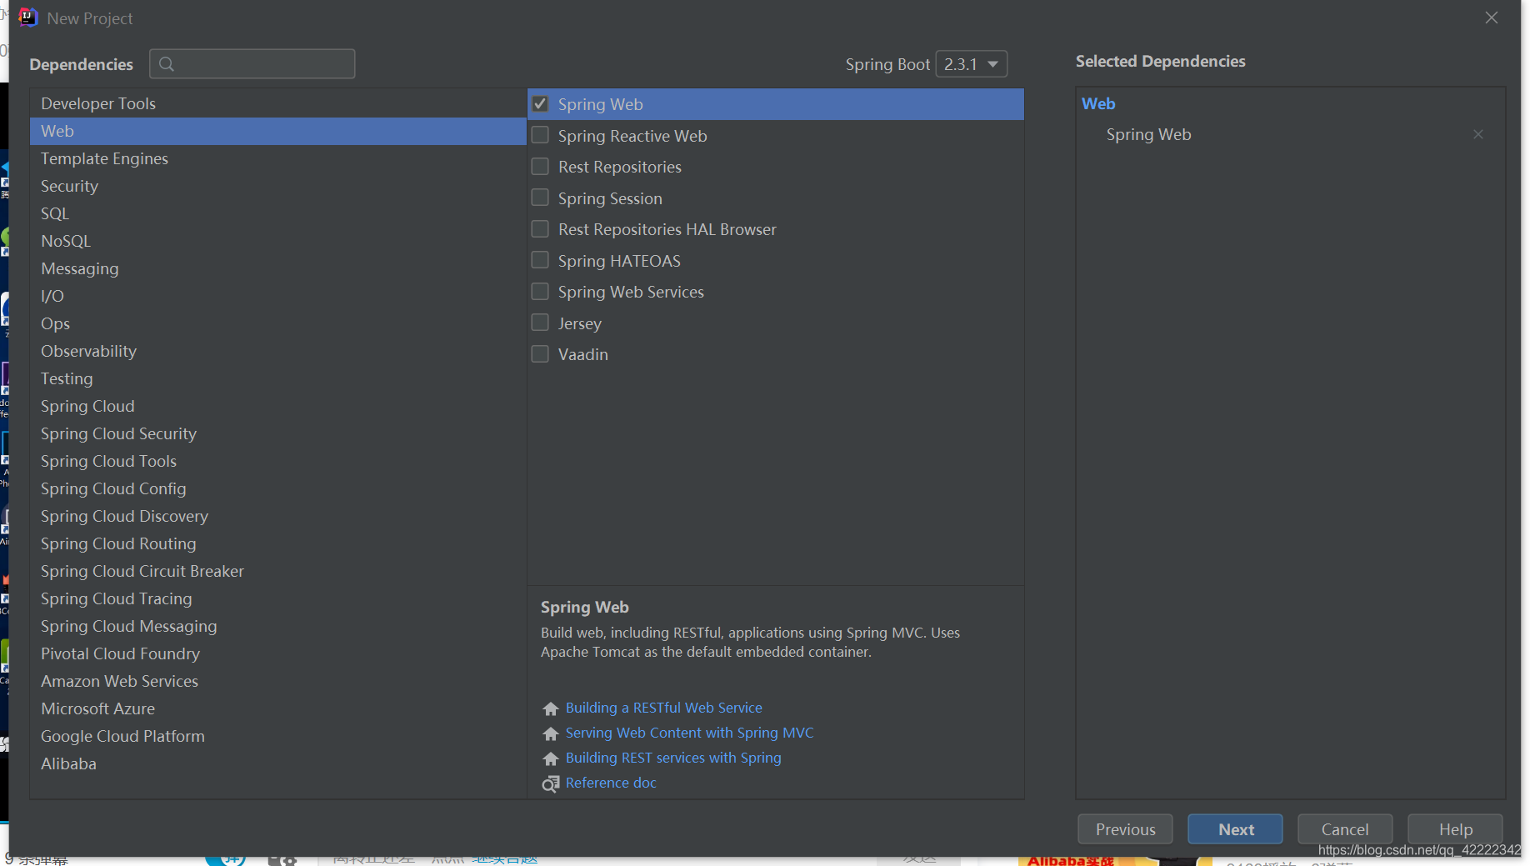The image size is (1530, 866).
Task: Click home icon beside Building REST services
Action: pyautogui.click(x=551, y=758)
